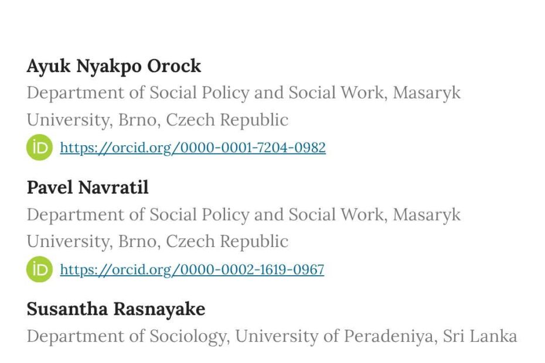Screen dimensions: 545x363
Task: Click the author name Susantha Rasnayake
Action: (116, 309)
